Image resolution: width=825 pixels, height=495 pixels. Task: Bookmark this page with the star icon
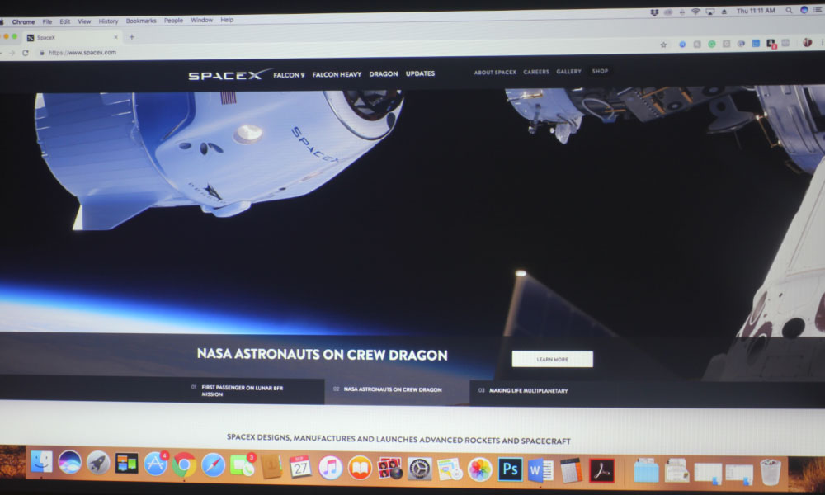click(x=663, y=45)
